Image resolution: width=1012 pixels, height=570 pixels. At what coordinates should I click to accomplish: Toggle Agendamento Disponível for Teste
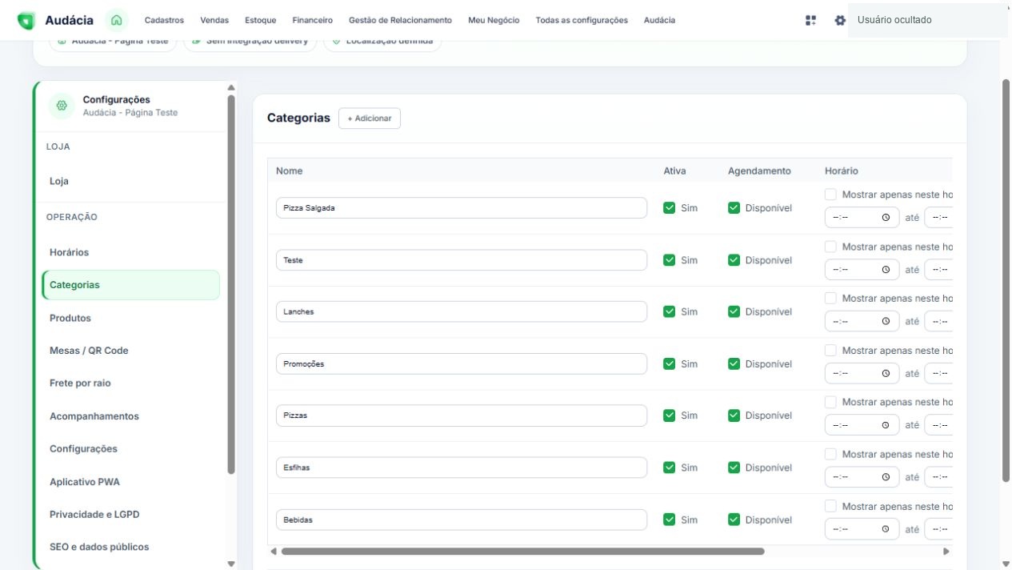point(734,260)
